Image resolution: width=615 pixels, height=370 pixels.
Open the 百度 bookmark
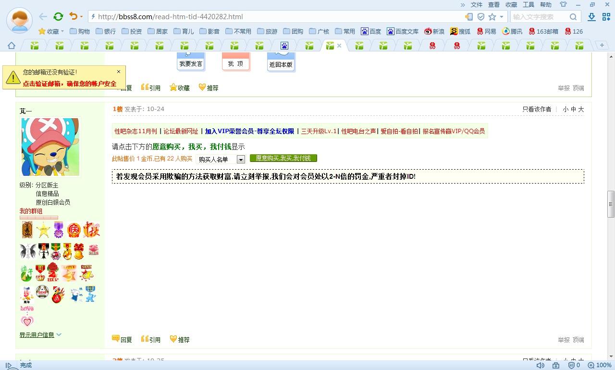371,31
